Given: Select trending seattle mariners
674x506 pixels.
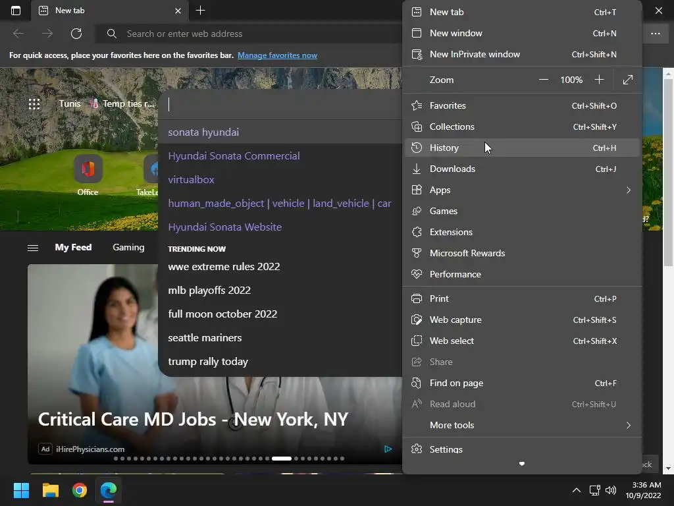Looking at the screenshot, I should click(280, 338).
